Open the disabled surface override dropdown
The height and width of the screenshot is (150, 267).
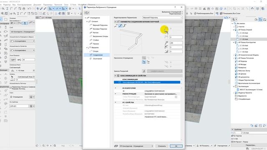tap(165, 71)
